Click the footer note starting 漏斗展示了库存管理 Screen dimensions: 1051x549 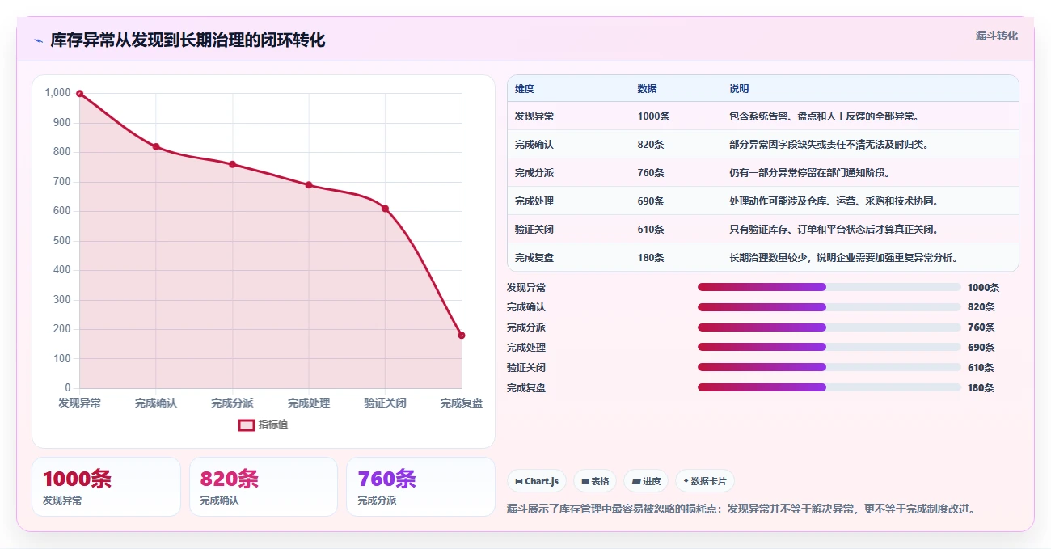tap(742, 509)
